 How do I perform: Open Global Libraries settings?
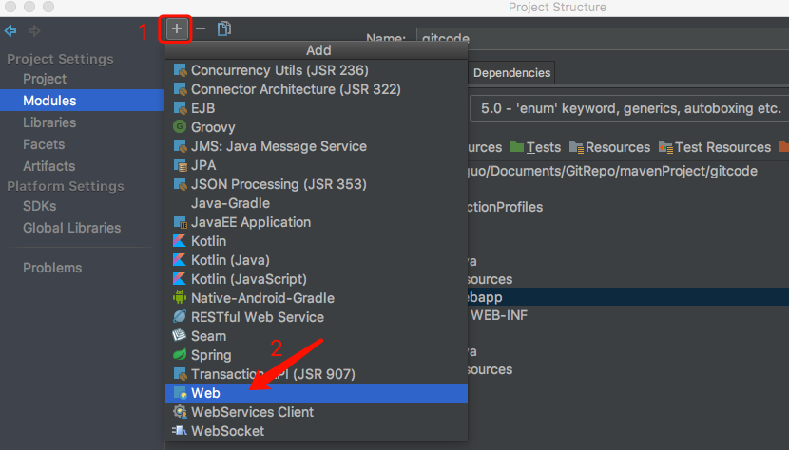[x=72, y=228]
